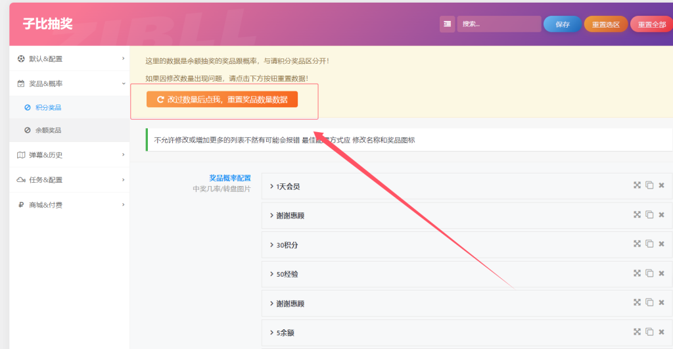Delete the 1天会员 prize row
The height and width of the screenshot is (349, 673).
click(x=661, y=185)
